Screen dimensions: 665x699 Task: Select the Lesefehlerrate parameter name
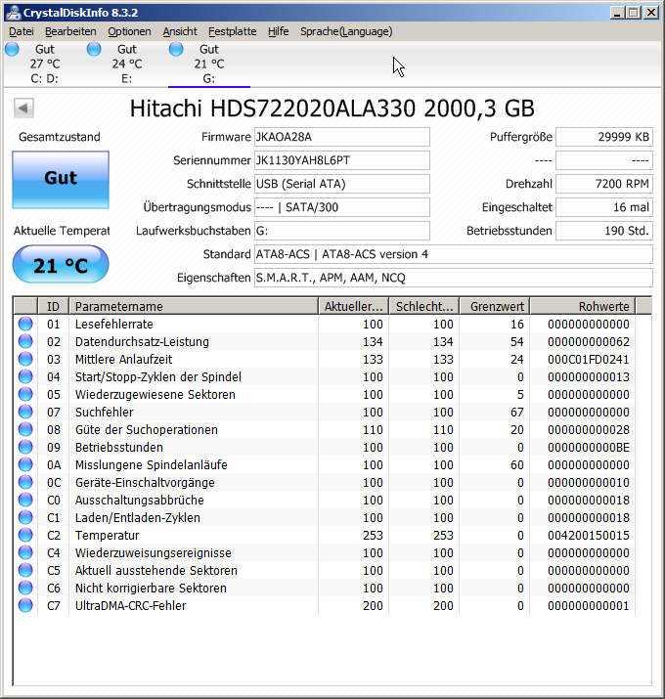coord(114,325)
